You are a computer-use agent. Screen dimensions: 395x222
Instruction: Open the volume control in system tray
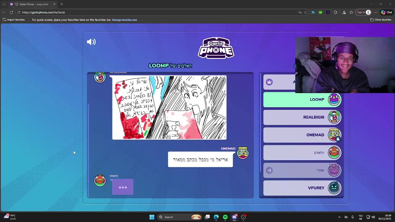pos(373,217)
